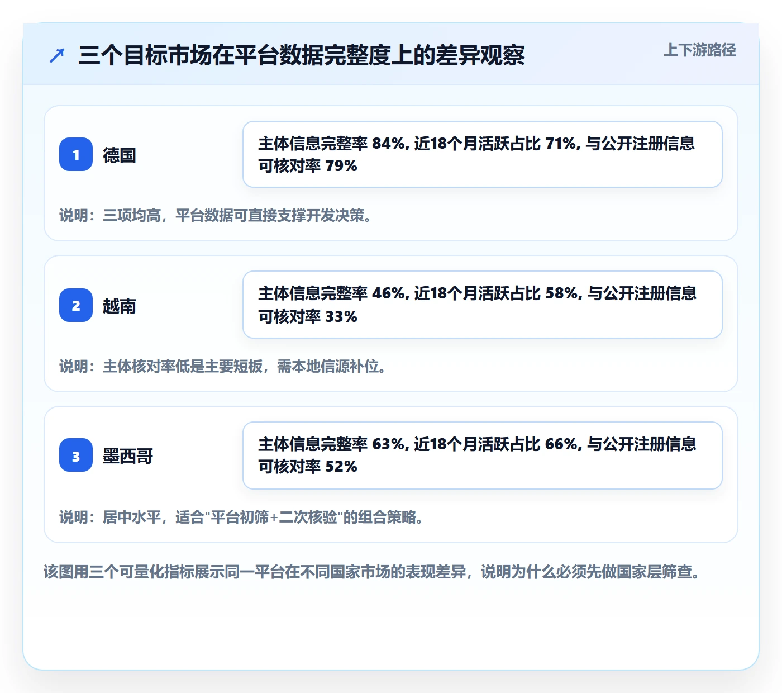782x693 pixels.
Task: Click the footer summary starting 该图用三个可量化指标
Action: pyautogui.click(x=373, y=572)
